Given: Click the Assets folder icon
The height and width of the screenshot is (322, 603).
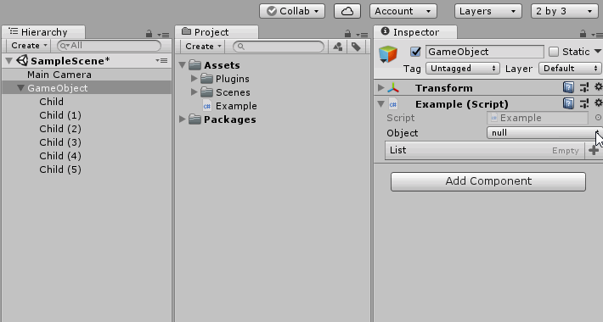Looking at the screenshot, I should click(195, 65).
